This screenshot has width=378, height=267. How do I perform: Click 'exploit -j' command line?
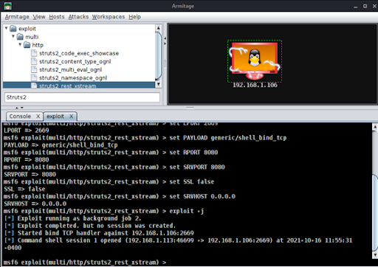[x=103, y=211]
